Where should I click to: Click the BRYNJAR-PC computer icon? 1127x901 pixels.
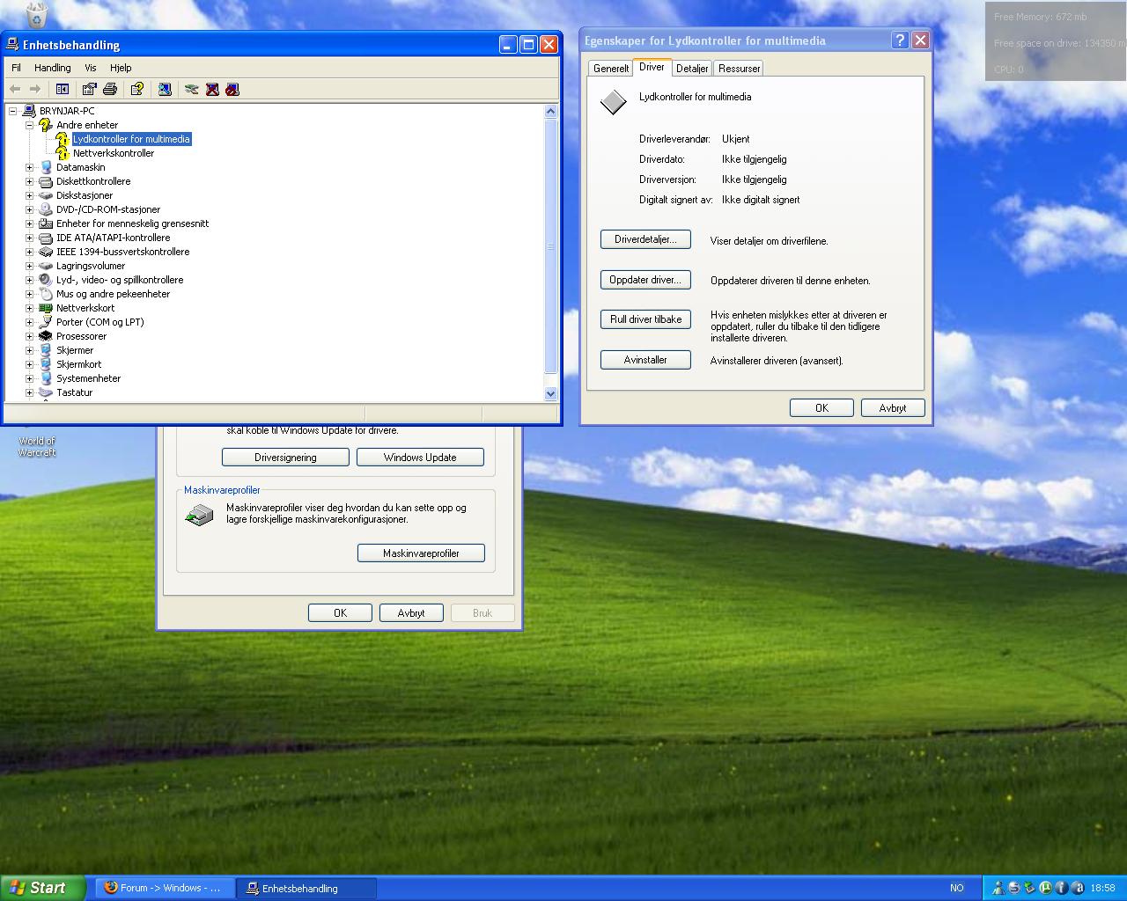[x=29, y=111]
